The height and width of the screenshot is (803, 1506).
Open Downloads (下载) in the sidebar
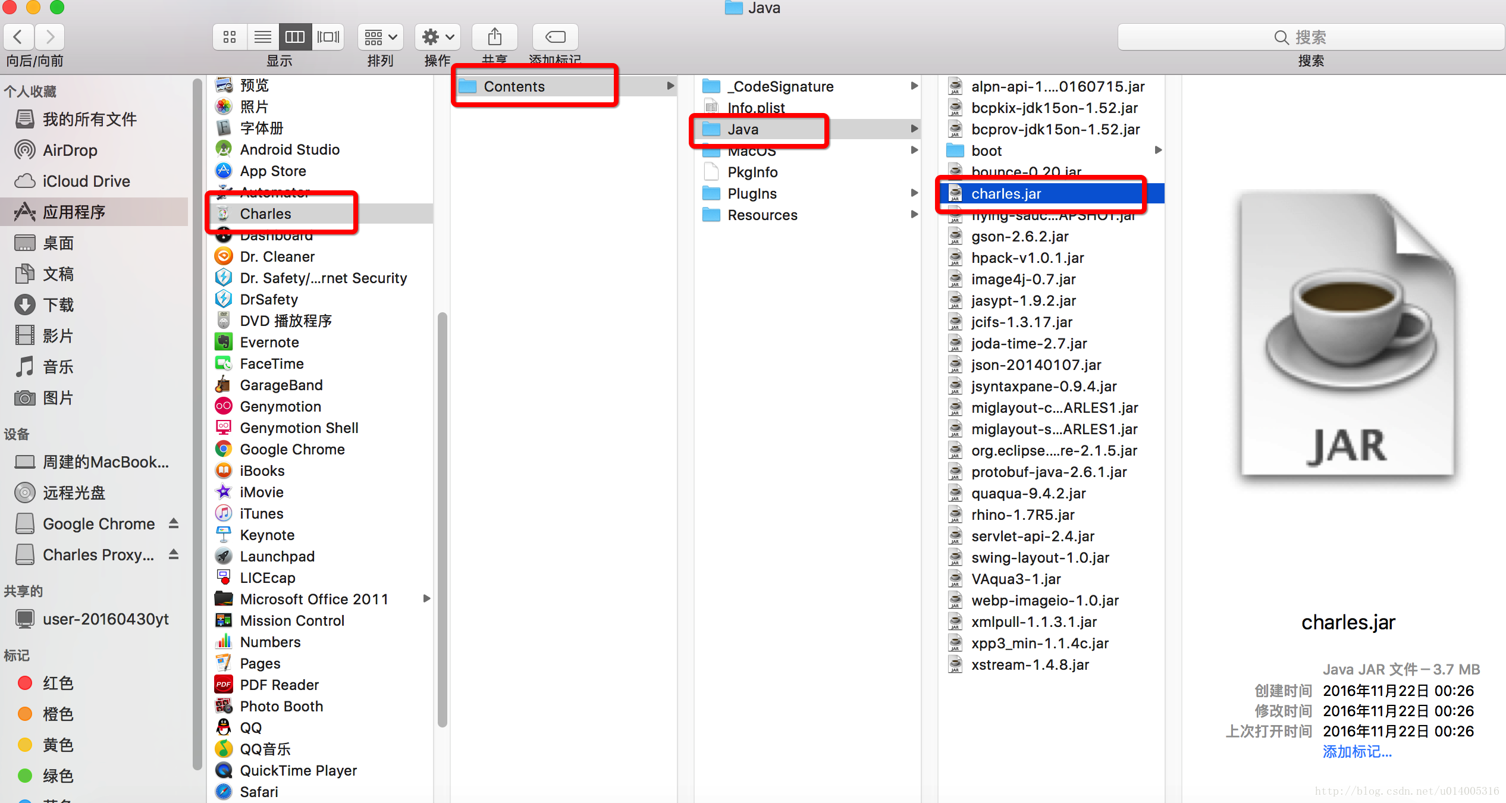[95, 305]
